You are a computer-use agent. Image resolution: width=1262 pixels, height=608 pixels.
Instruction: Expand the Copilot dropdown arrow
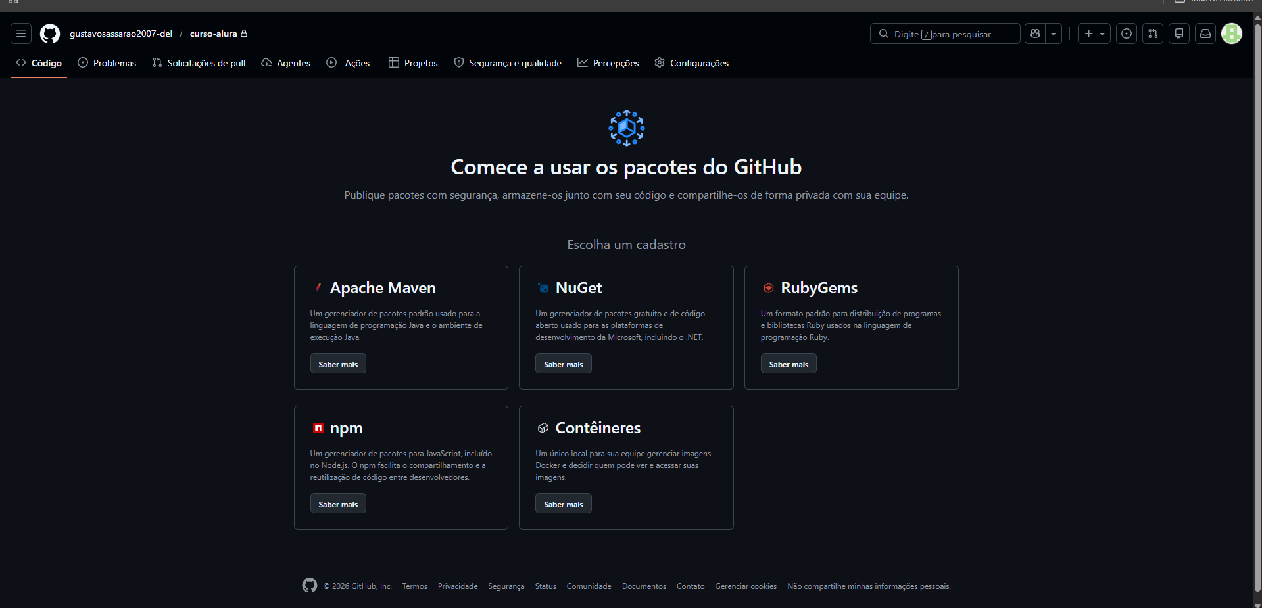point(1054,34)
